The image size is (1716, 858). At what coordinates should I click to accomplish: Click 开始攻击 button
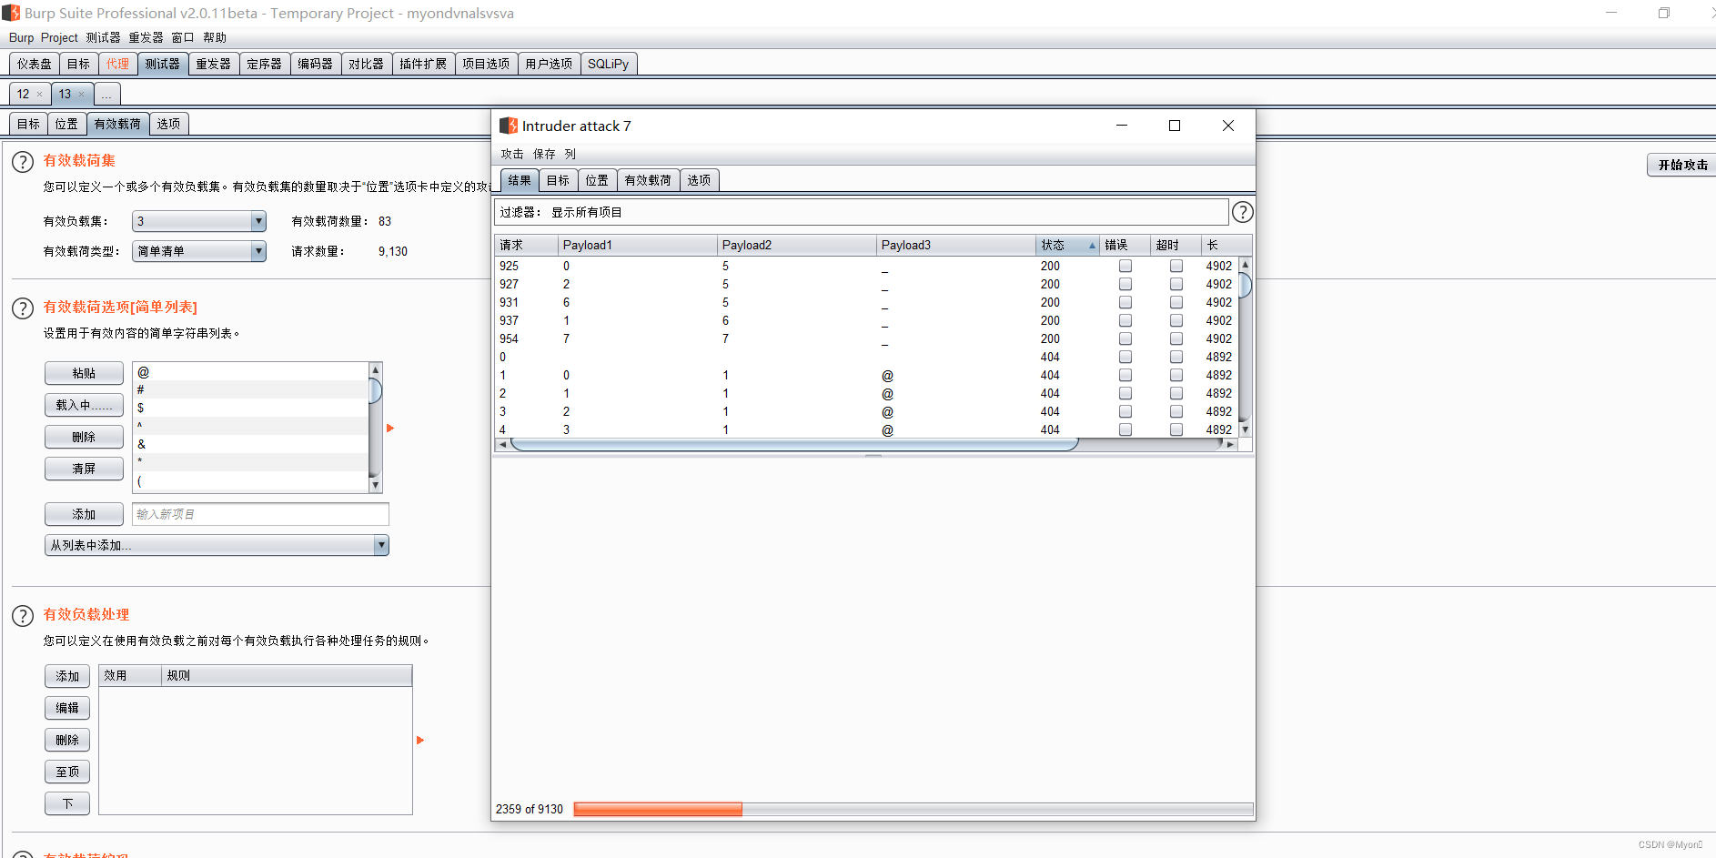coord(1681,165)
